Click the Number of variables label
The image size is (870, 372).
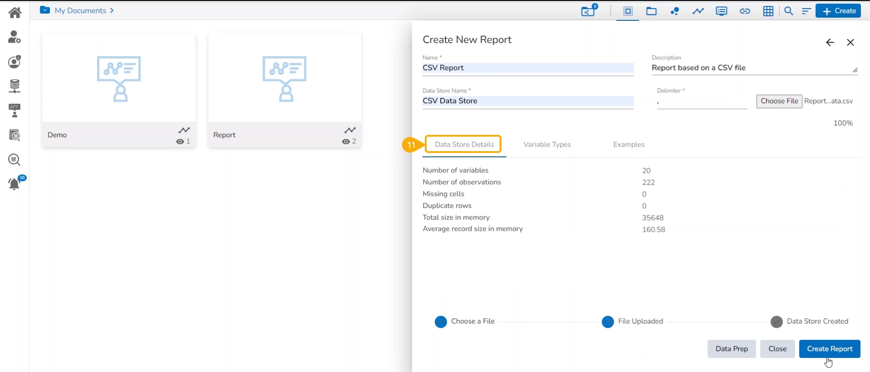(x=456, y=171)
